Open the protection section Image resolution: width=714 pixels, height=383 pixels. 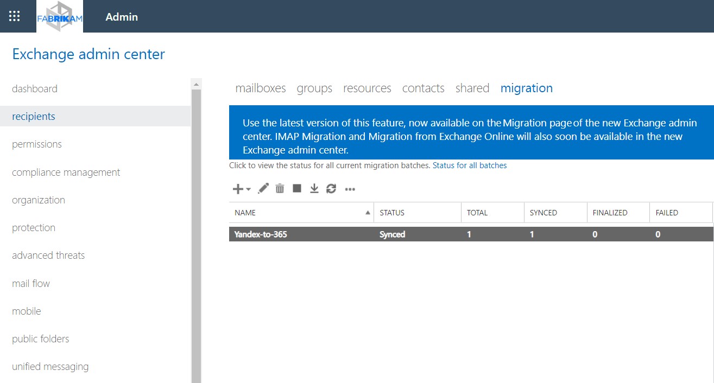coord(34,227)
